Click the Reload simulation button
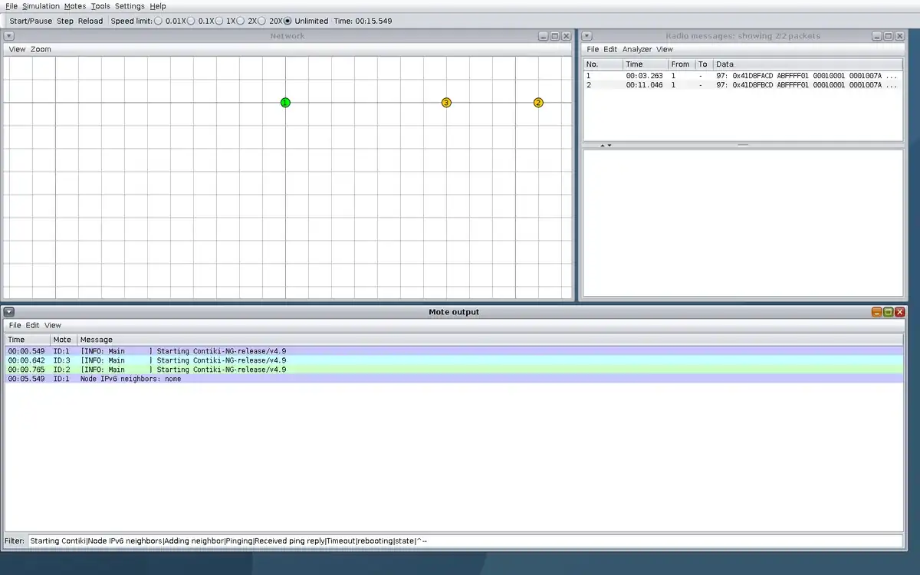 point(90,21)
